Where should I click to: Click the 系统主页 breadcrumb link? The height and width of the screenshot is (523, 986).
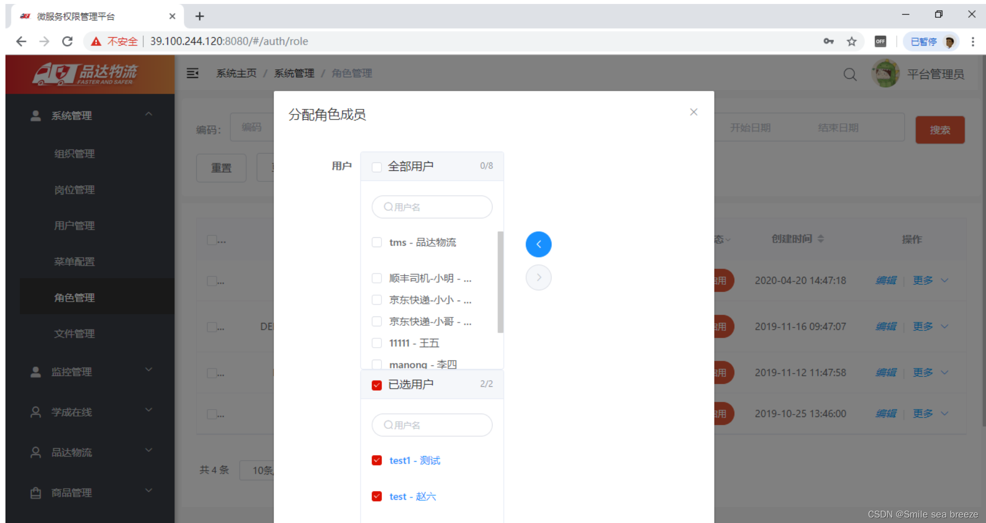[x=236, y=73]
